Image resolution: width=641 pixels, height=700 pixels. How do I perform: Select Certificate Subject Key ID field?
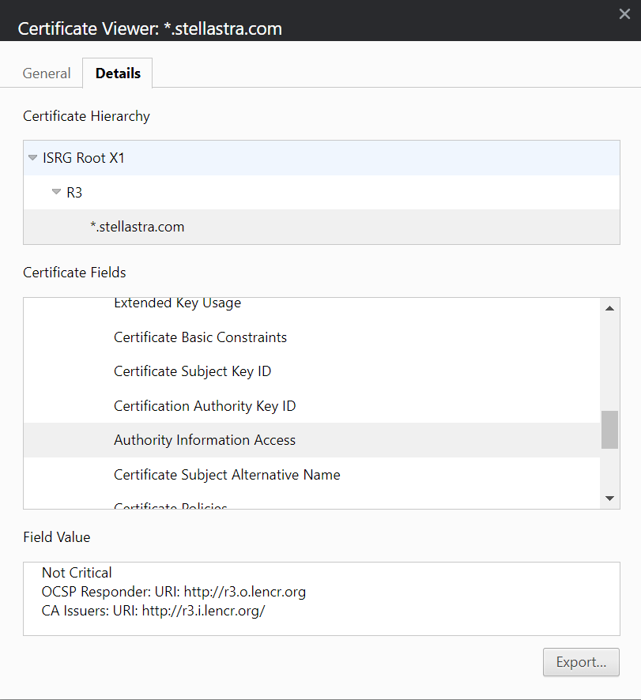[x=311, y=371]
